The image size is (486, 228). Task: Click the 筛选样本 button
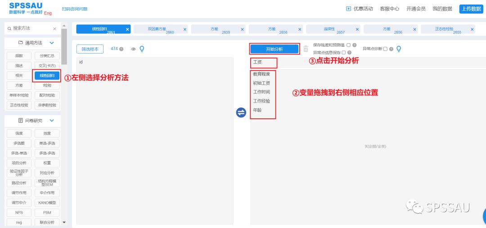90,49
